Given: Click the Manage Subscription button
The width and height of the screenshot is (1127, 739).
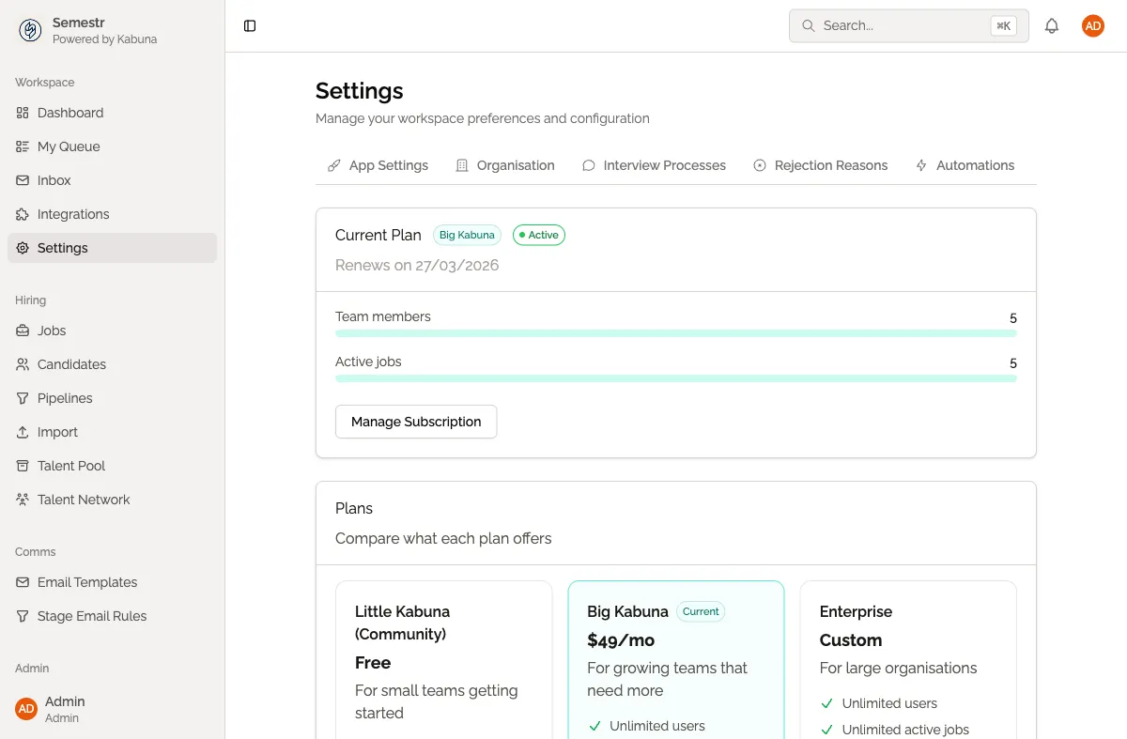Looking at the screenshot, I should click(x=416, y=422).
